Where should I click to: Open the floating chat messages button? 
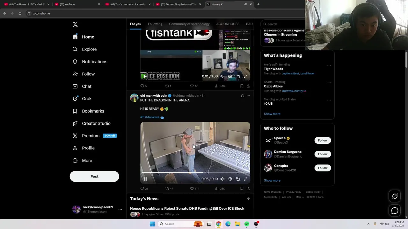(395, 211)
